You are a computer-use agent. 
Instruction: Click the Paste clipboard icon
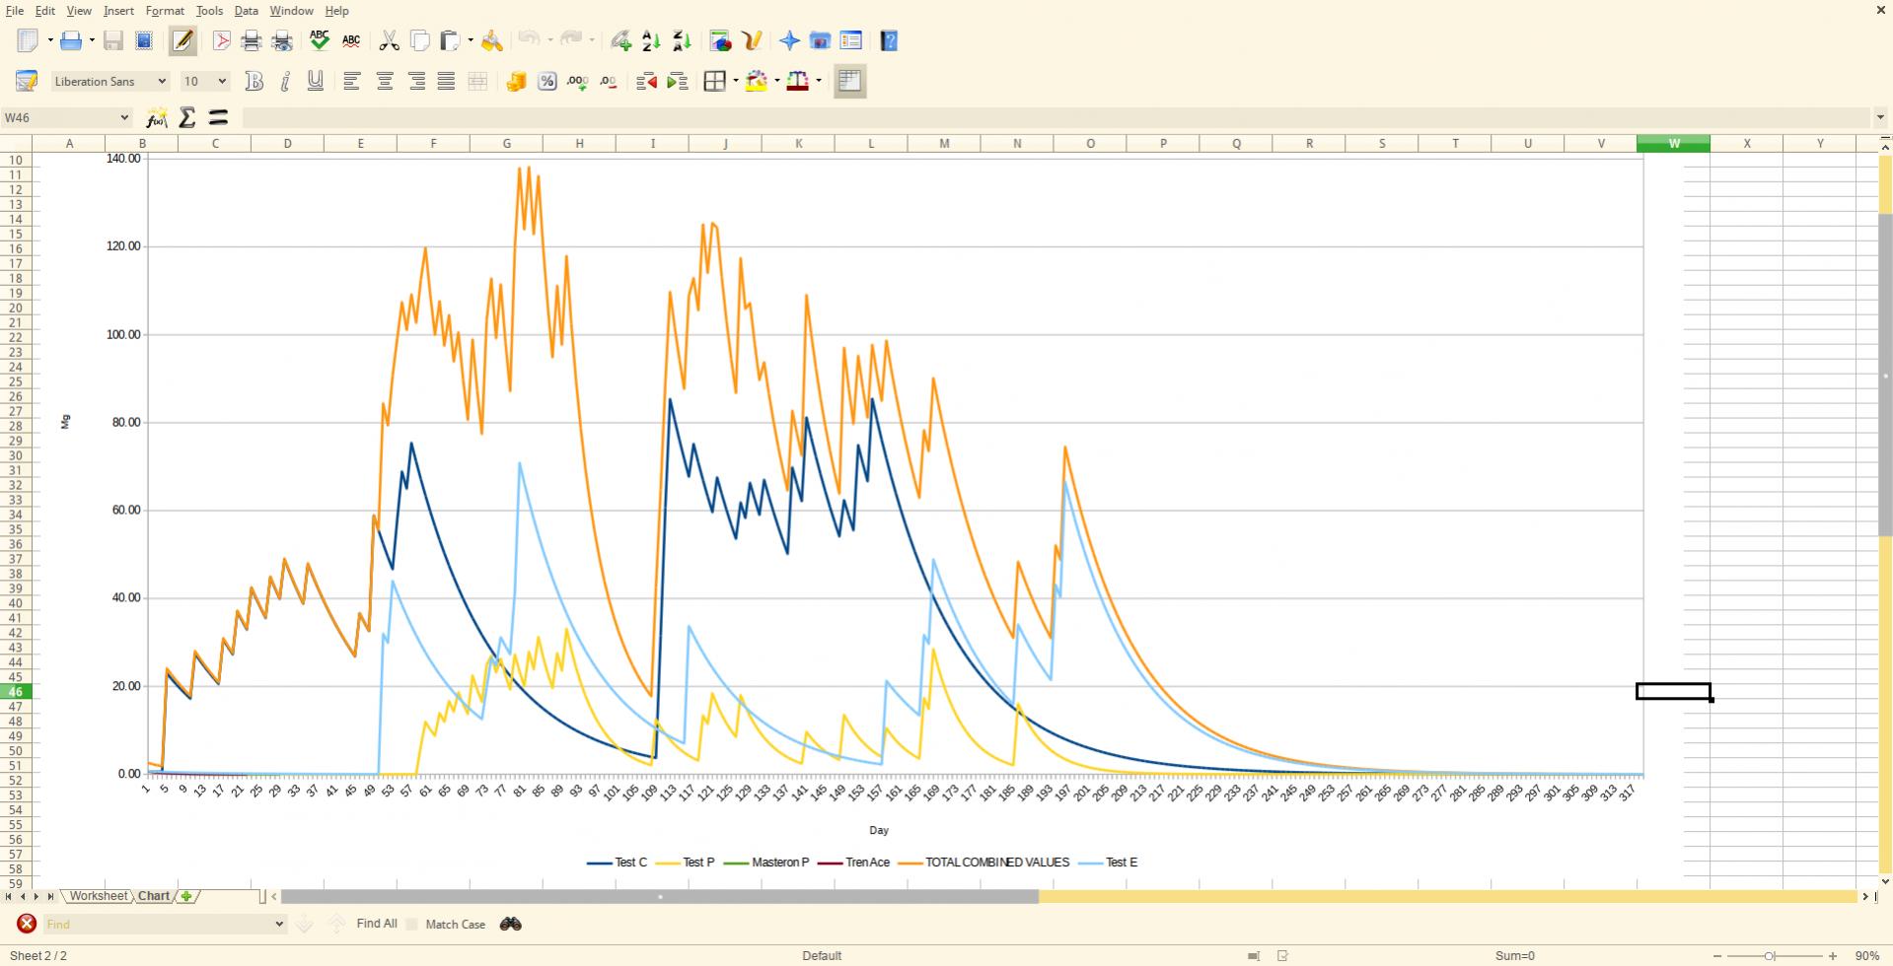[451, 40]
